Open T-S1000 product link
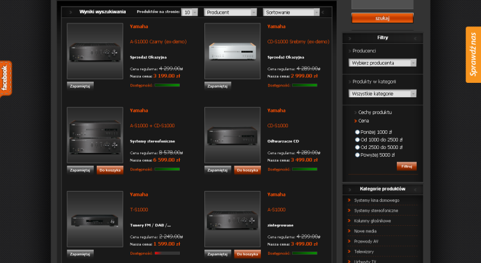The image size is (481, 263). click(x=139, y=210)
